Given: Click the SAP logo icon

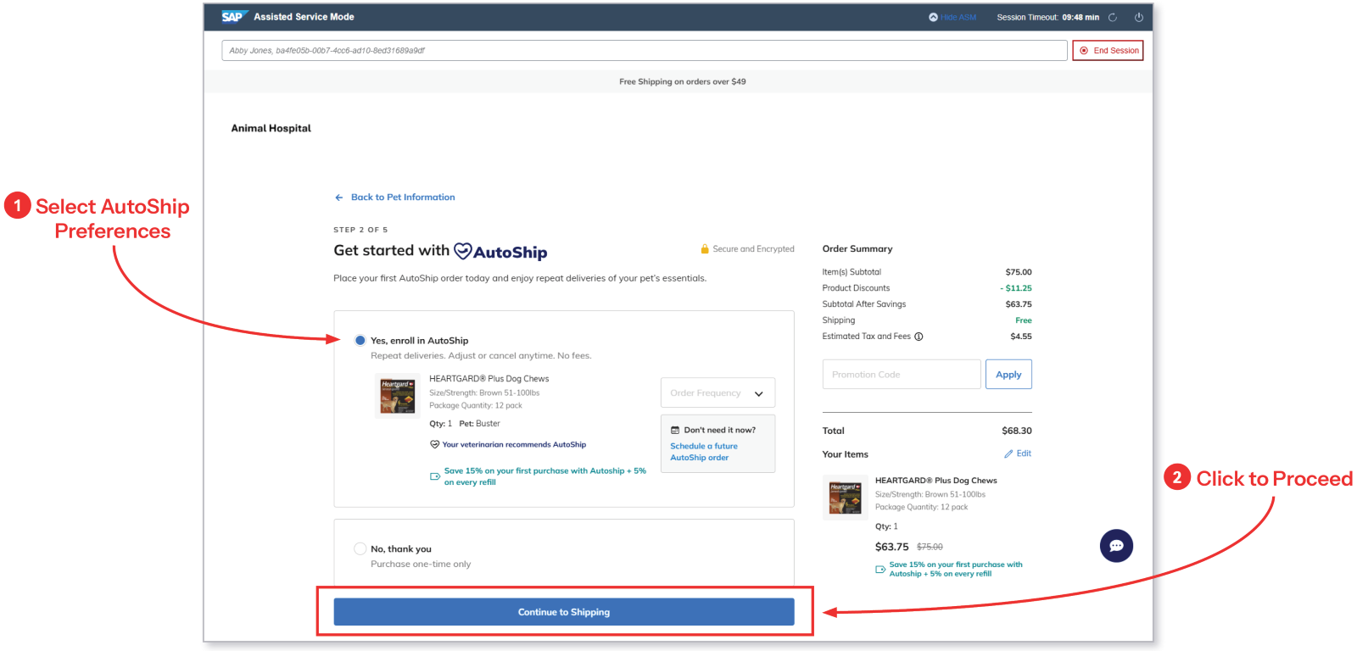Looking at the screenshot, I should coord(233,17).
